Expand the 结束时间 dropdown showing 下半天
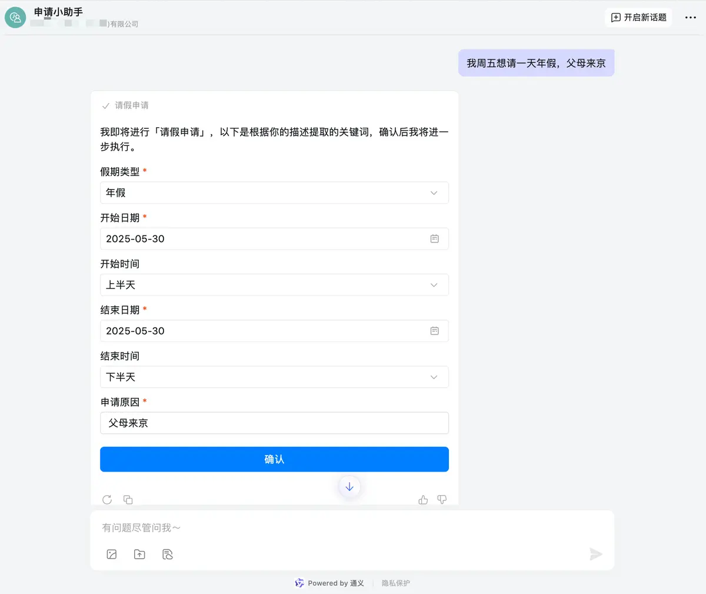Image resolution: width=706 pixels, height=594 pixels. coord(274,377)
